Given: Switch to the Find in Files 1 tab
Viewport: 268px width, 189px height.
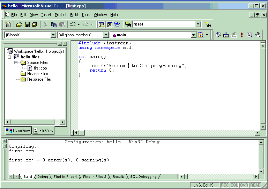Looking at the screenshot, I should 65,176.
